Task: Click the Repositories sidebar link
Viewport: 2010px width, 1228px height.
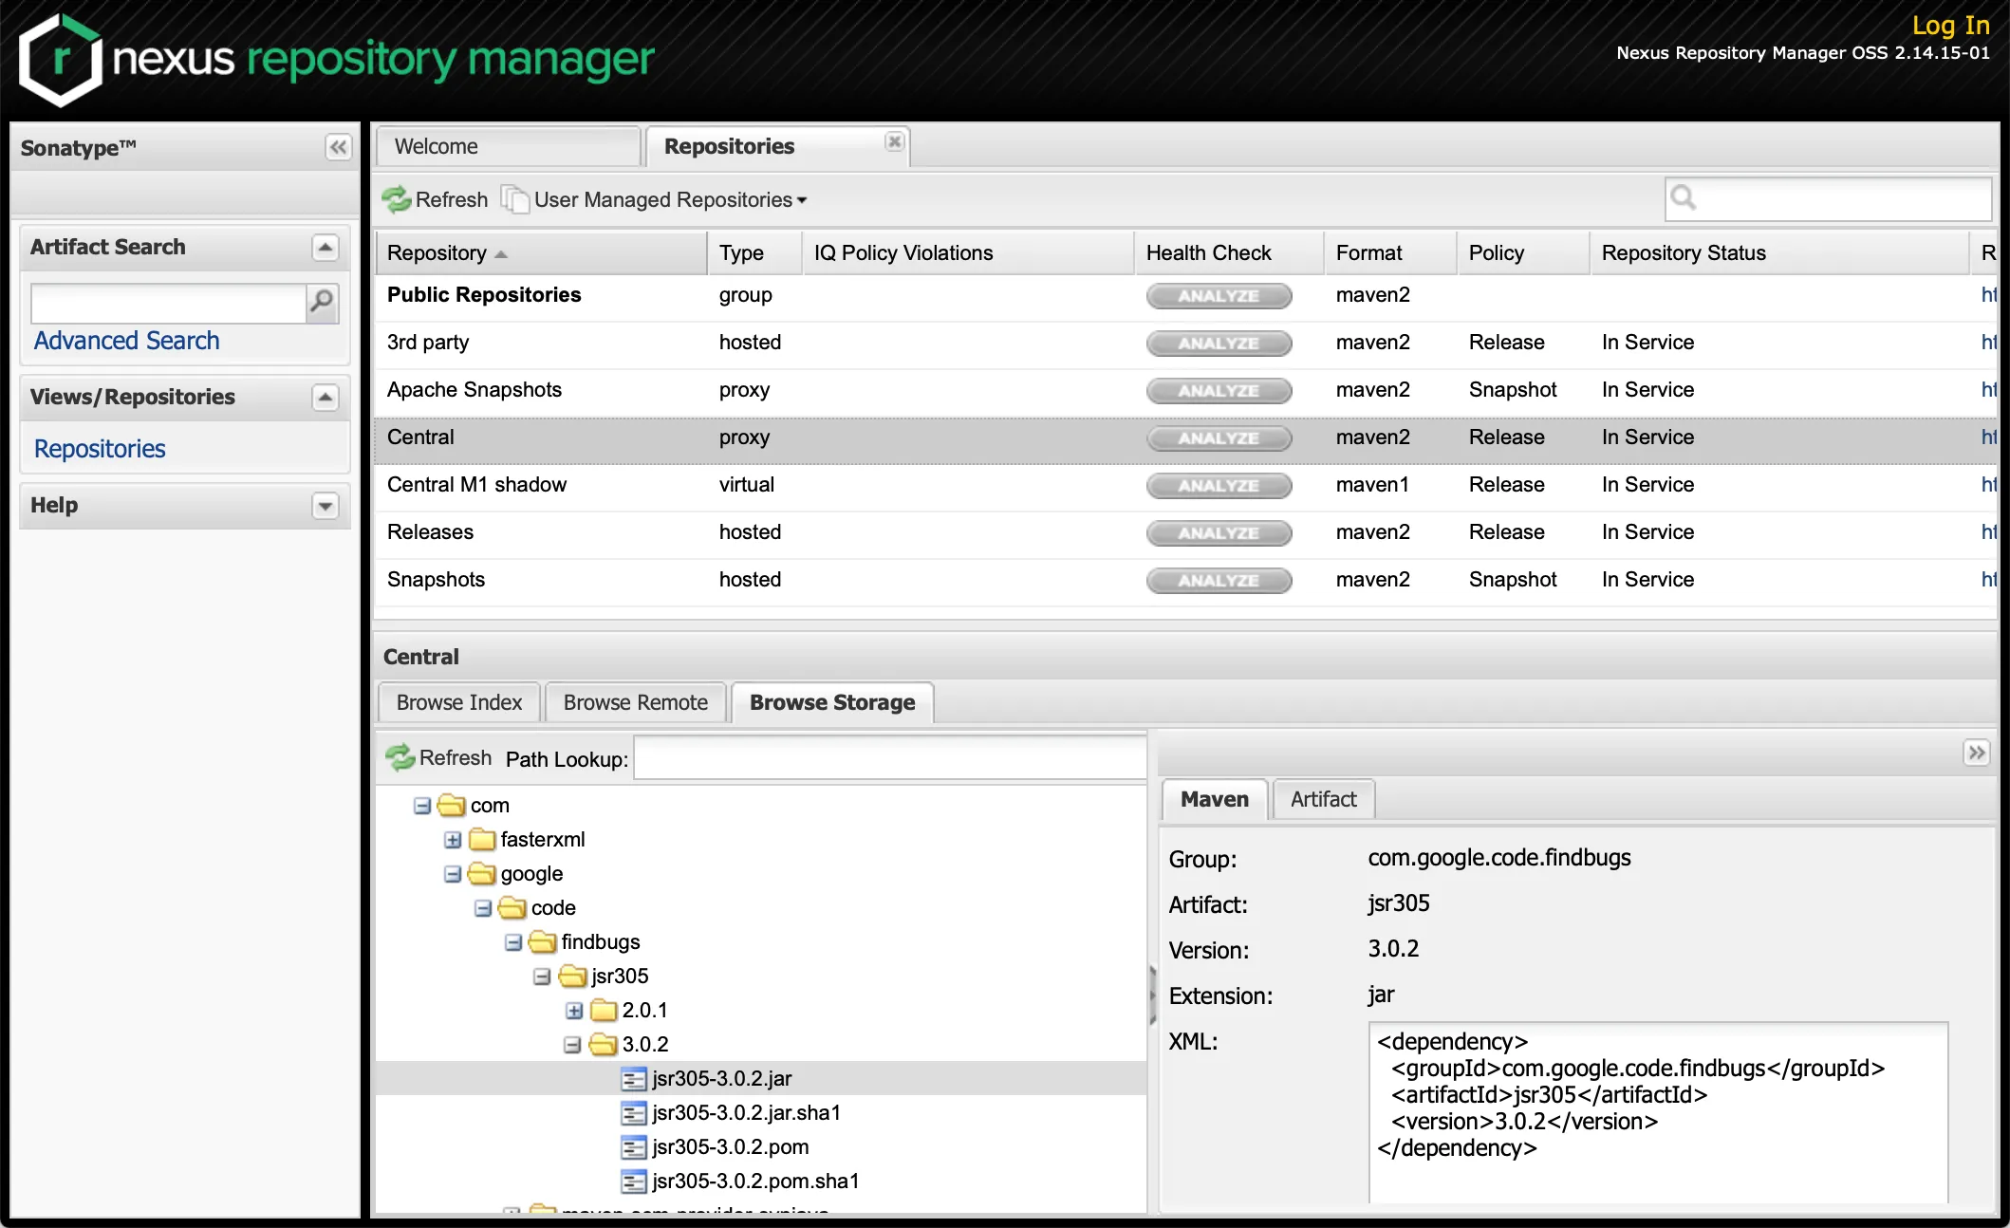Action: [100, 449]
